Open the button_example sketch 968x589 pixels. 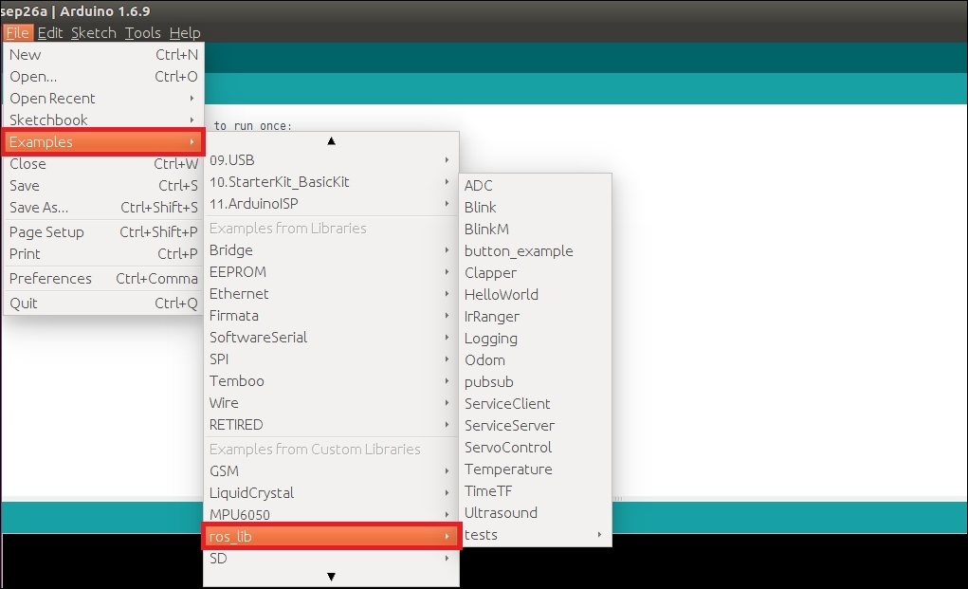point(536,251)
